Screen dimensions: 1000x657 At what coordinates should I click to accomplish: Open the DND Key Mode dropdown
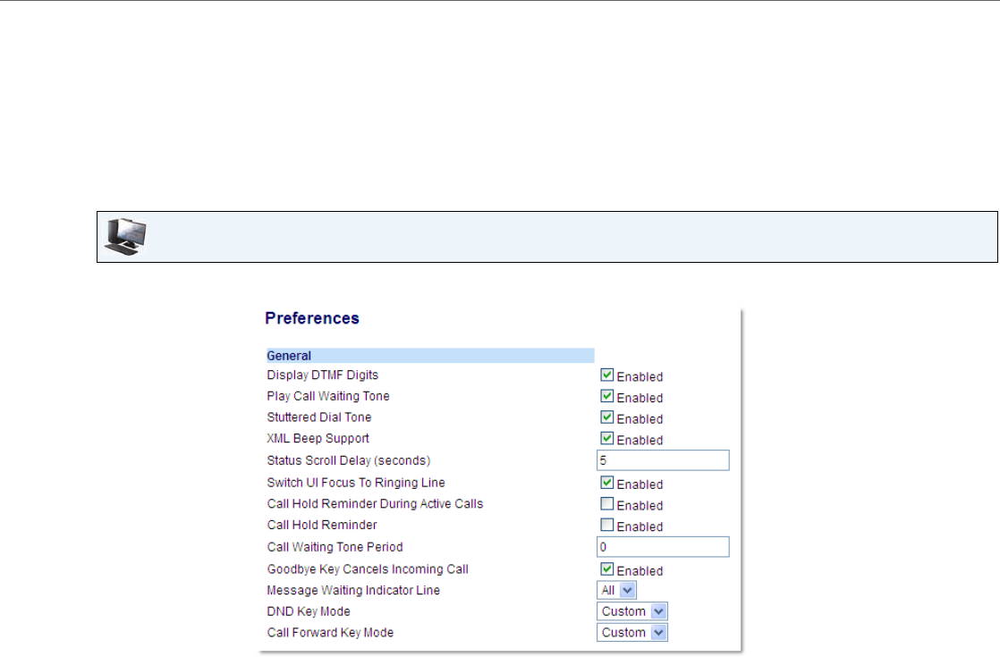pos(632,611)
